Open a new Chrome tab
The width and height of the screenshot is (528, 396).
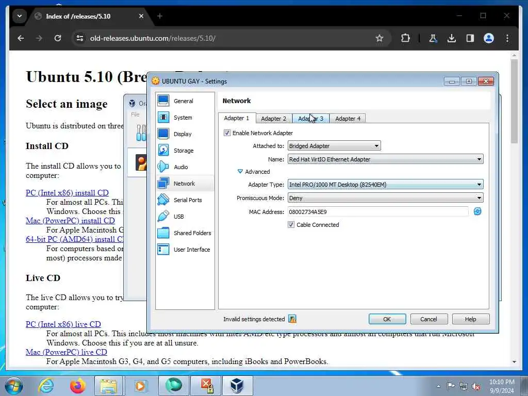click(160, 16)
